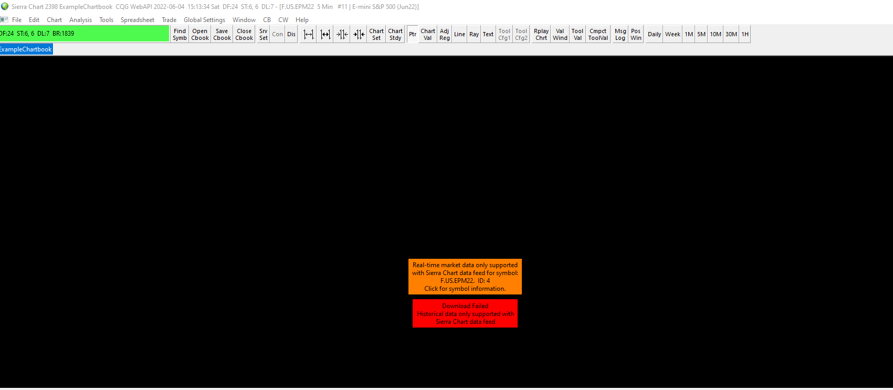This screenshot has height=390, width=893.
Task: Click the Tool Cfg2 button
Action: [521, 34]
